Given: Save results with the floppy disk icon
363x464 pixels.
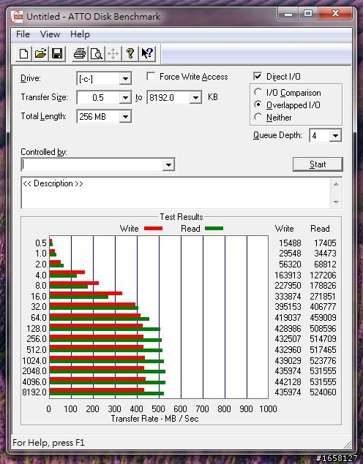Looking at the screenshot, I should 57,54.
